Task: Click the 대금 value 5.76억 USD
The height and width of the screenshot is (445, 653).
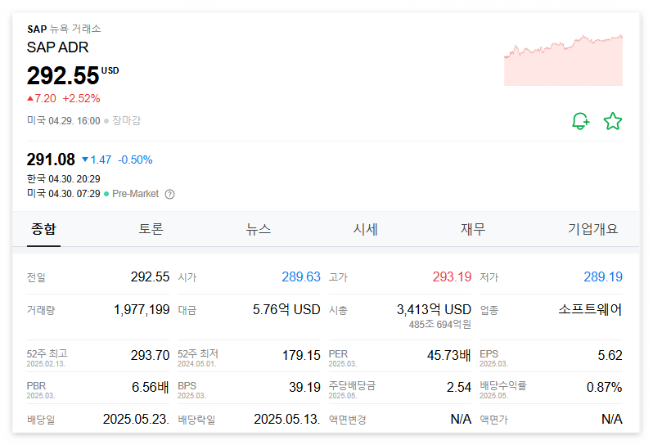Action: 286,310
